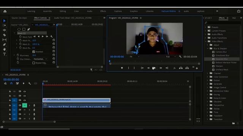Go to In point in Program monitor
243x136 pixels.
coord(142,68)
